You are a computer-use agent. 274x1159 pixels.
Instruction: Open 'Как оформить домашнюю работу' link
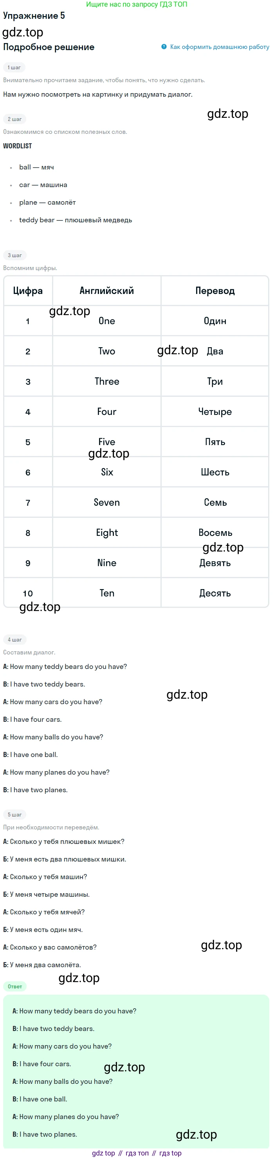220,47
